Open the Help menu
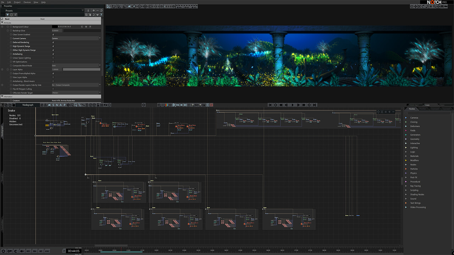Screen dimensions: 454x255 click(x=43, y=2)
